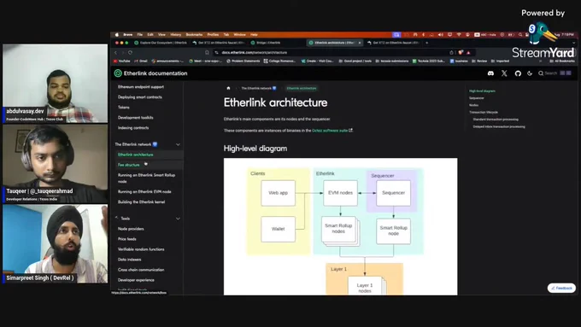Jump to High-level diagram in table of contents
Screen dimensions: 581x327
tap(482, 91)
